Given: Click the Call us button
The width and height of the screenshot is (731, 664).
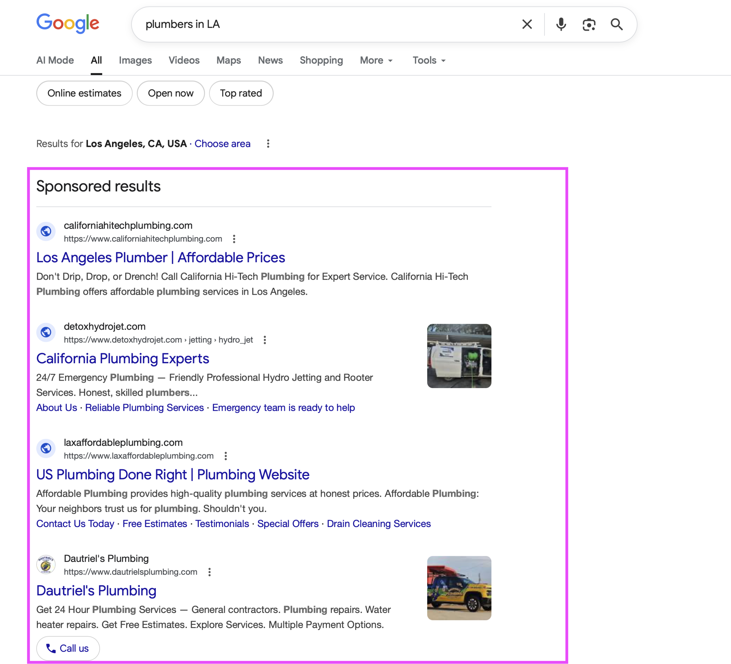Looking at the screenshot, I should pyautogui.click(x=68, y=648).
